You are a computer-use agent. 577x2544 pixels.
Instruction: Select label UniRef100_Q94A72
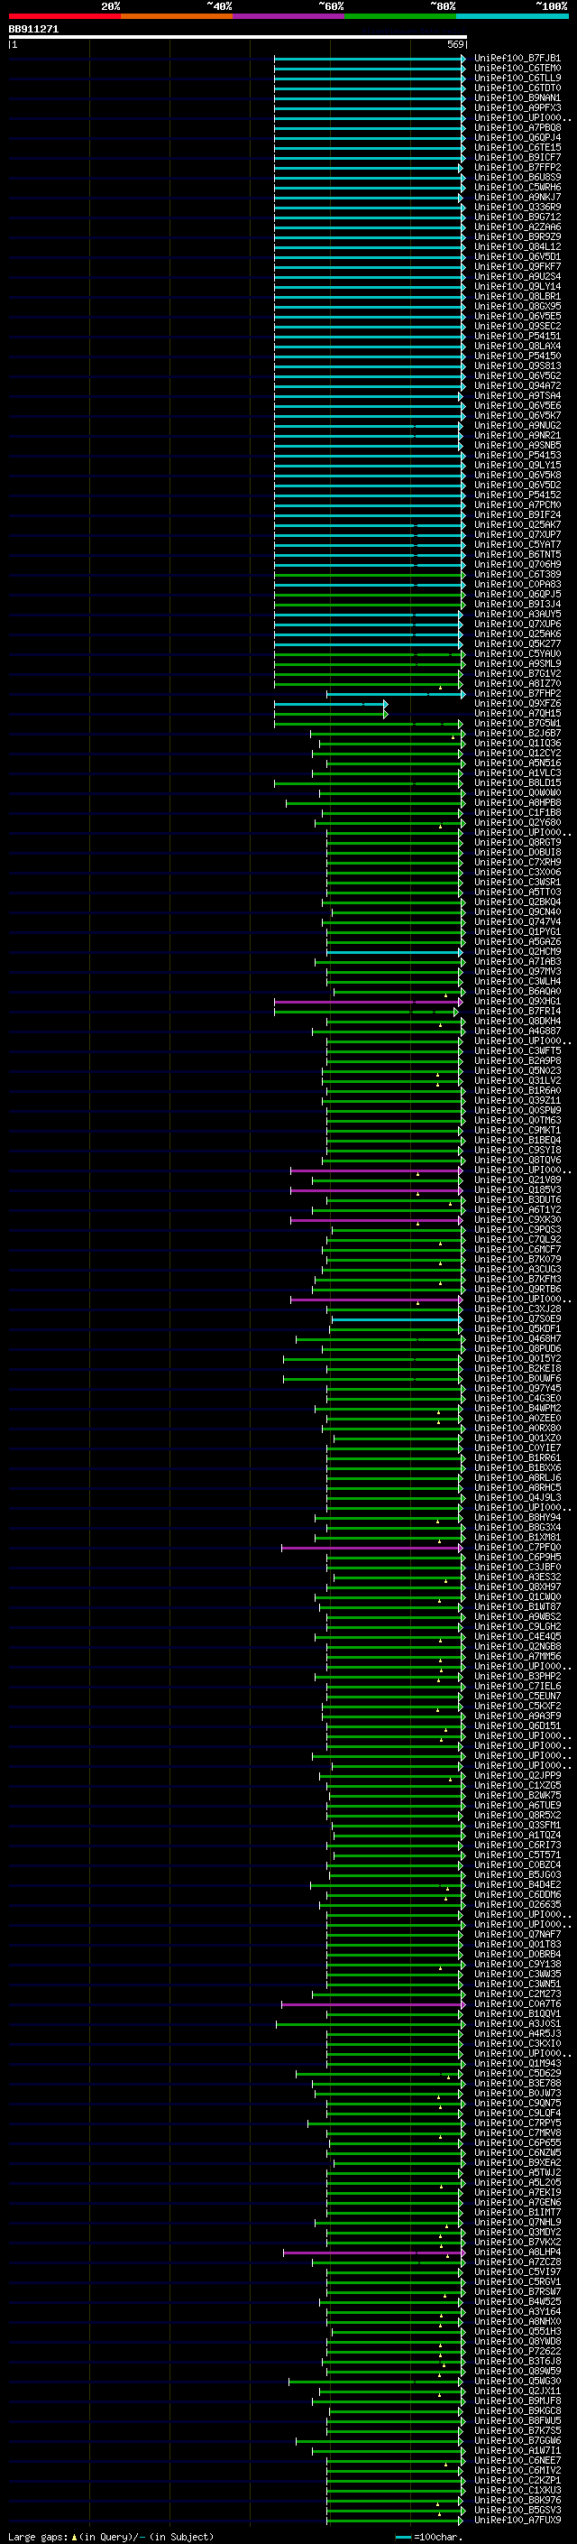517,386
